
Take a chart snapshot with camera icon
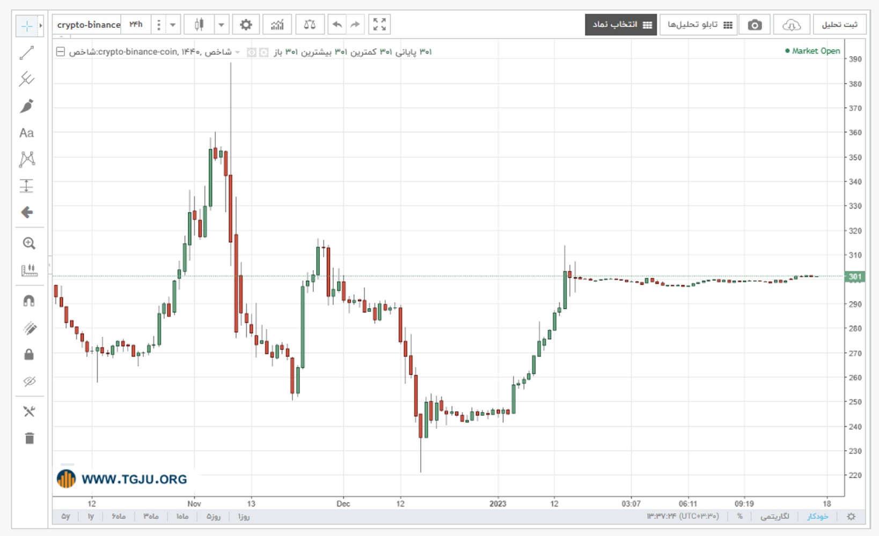[755, 25]
